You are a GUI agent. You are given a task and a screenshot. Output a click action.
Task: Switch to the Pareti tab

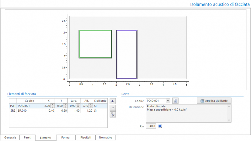point(28,138)
